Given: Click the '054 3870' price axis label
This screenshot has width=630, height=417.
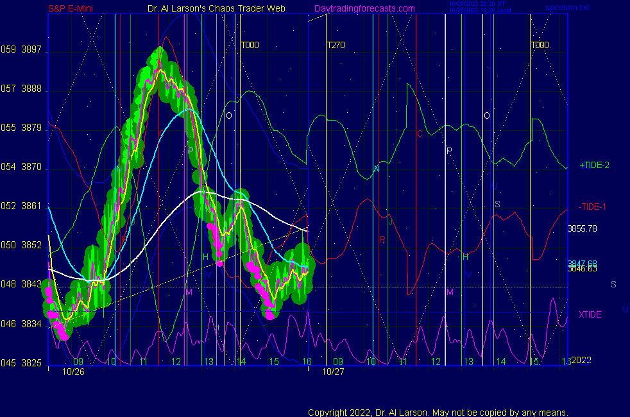Looking at the screenshot, I should (x=21, y=167).
